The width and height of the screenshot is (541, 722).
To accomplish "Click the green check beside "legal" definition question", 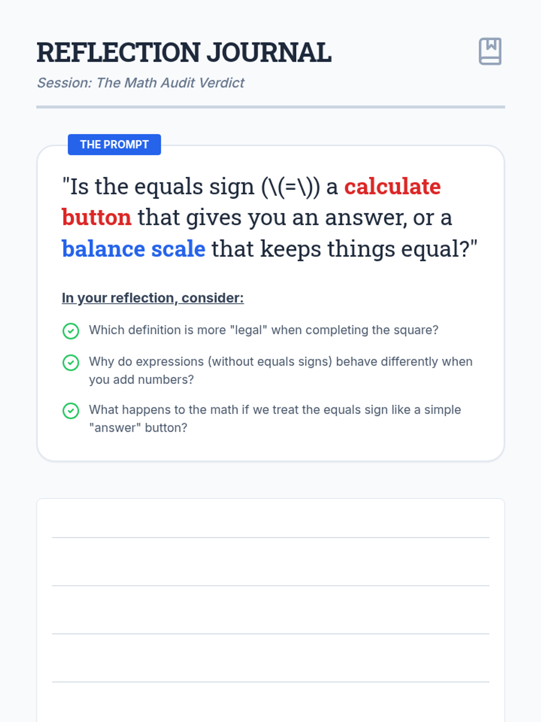I will tap(71, 331).
